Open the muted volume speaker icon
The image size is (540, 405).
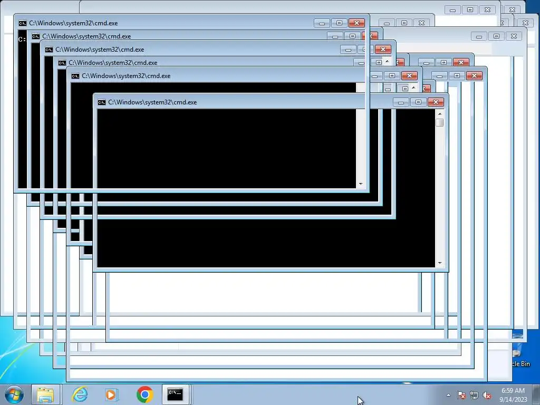487,395
